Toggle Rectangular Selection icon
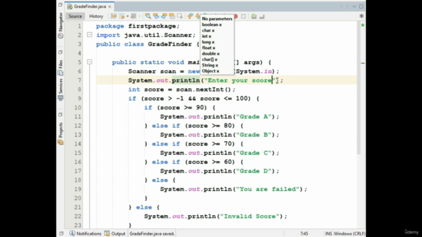422x237 pixels. point(179,16)
